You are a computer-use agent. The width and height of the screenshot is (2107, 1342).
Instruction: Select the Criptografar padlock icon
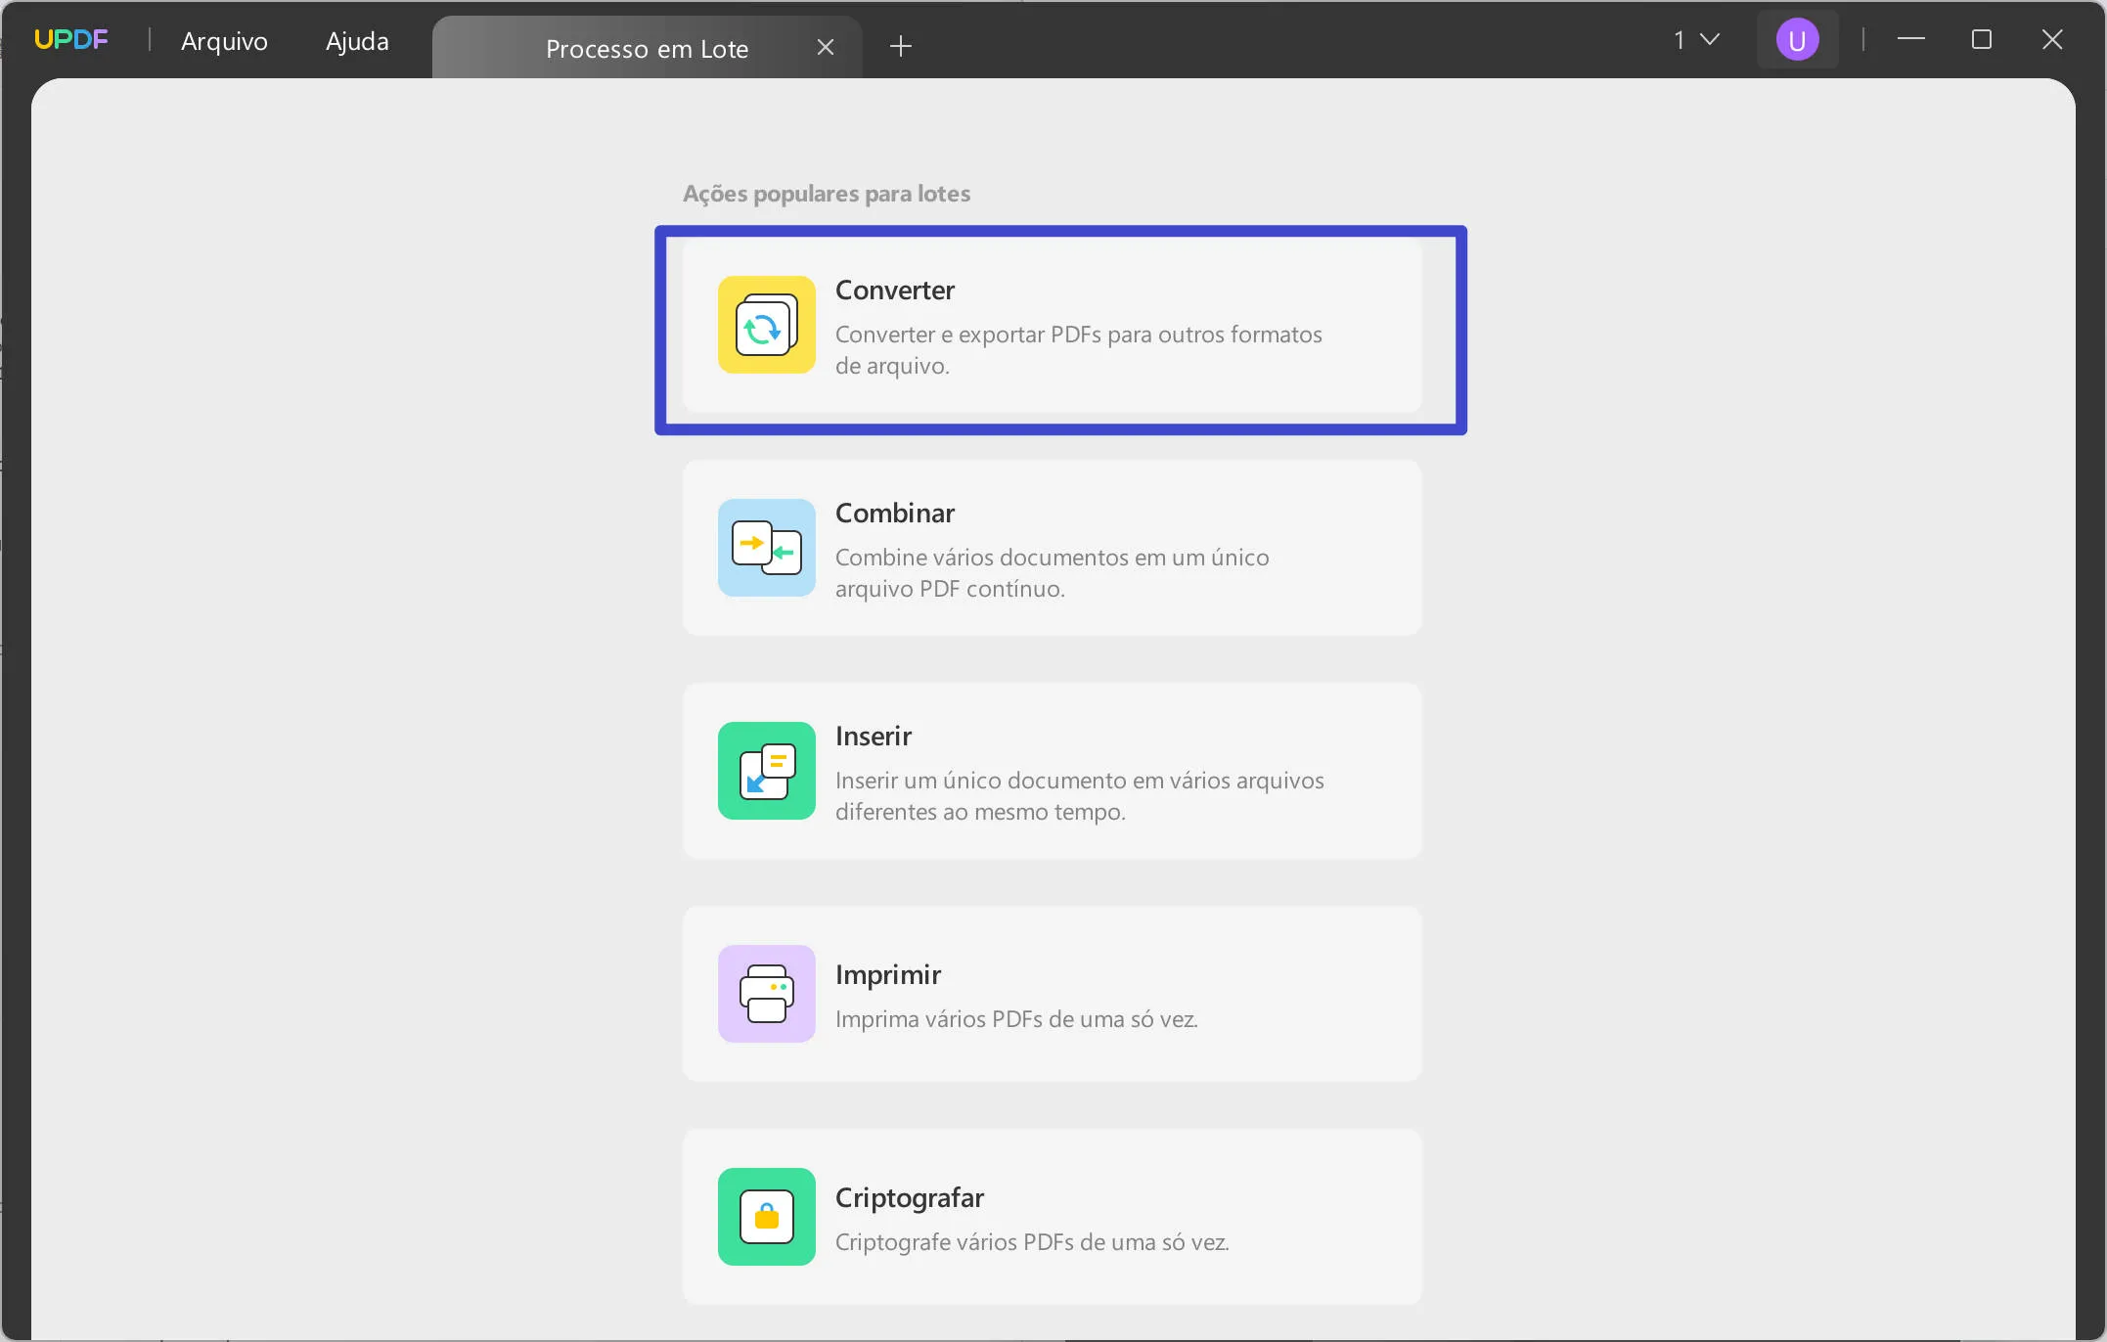click(766, 1217)
